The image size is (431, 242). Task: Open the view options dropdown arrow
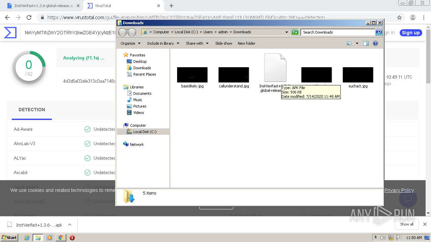click(357, 43)
